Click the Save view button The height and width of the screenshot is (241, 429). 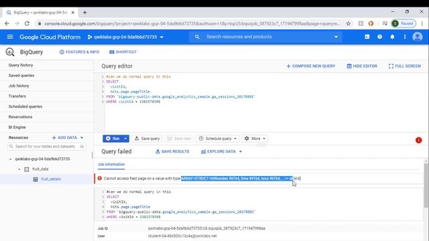click(179, 139)
